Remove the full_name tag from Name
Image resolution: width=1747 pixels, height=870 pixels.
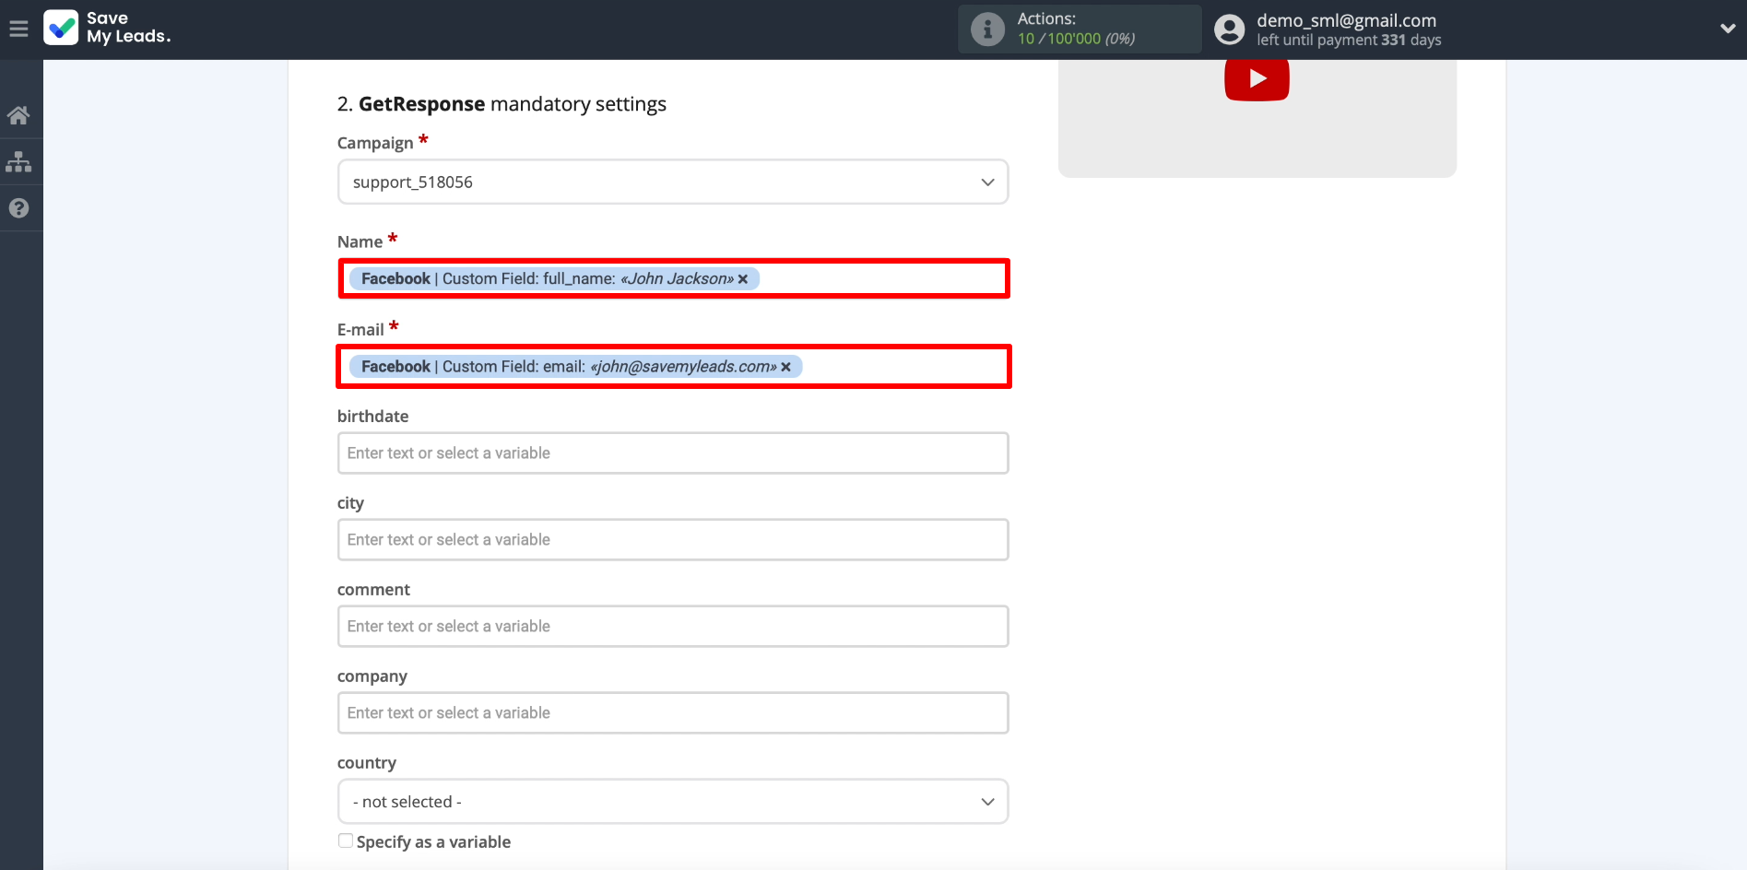(743, 279)
